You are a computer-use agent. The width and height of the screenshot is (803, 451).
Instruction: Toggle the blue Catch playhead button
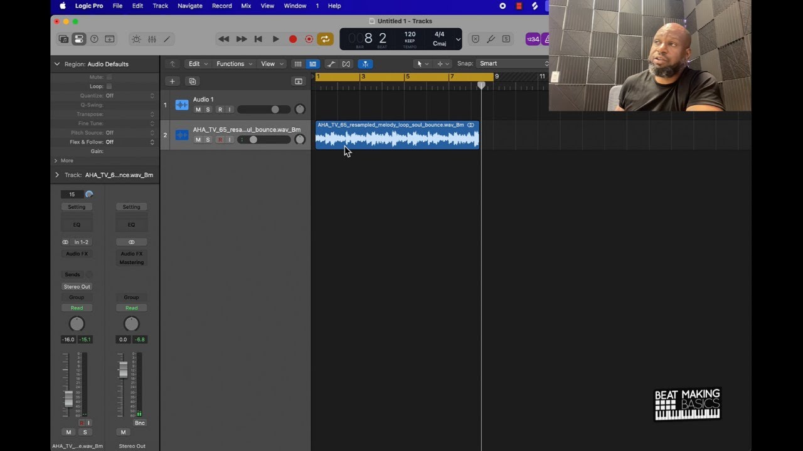[365, 64]
